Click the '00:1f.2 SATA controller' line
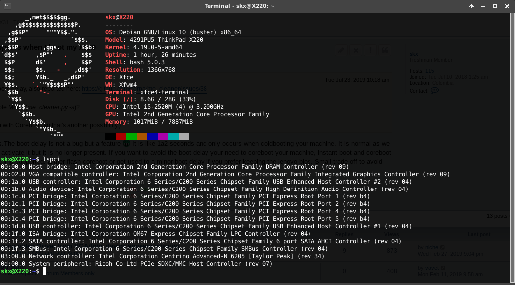515x285 pixels. click(201, 241)
